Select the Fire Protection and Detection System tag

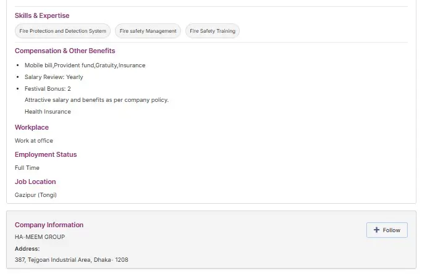[x=62, y=31]
